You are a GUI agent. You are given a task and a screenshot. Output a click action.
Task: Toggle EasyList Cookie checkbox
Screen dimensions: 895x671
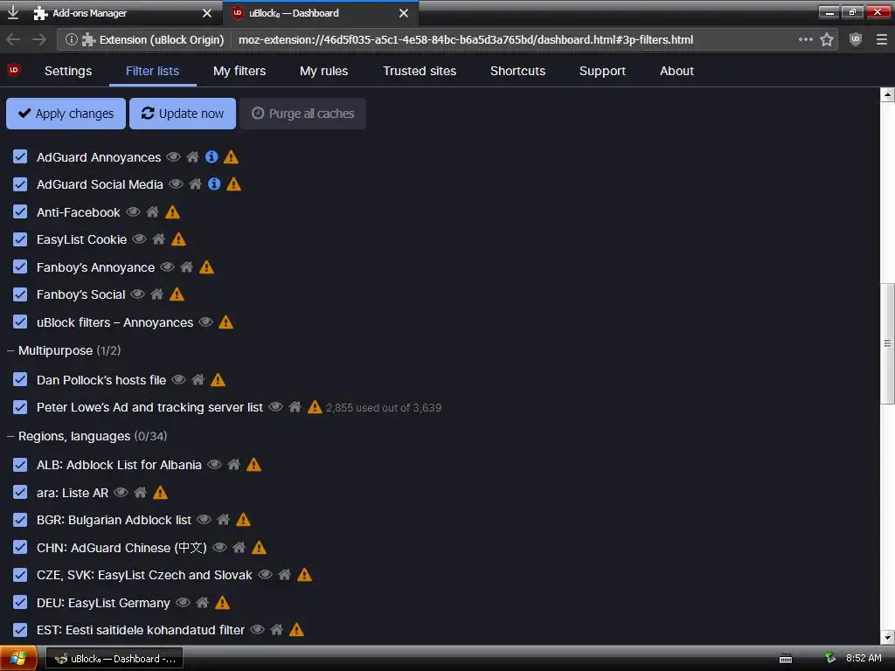(20, 239)
